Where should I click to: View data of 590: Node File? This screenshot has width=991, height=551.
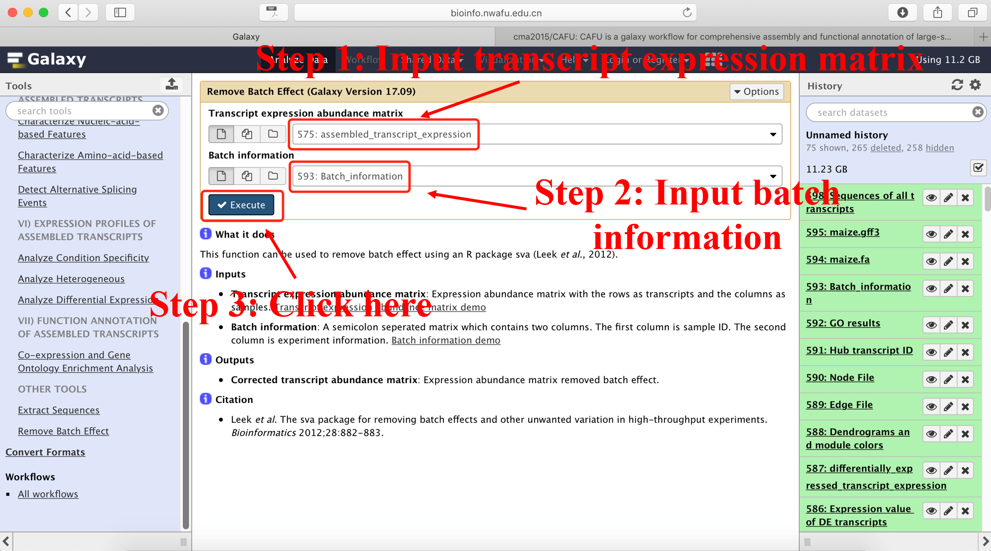pyautogui.click(x=932, y=380)
